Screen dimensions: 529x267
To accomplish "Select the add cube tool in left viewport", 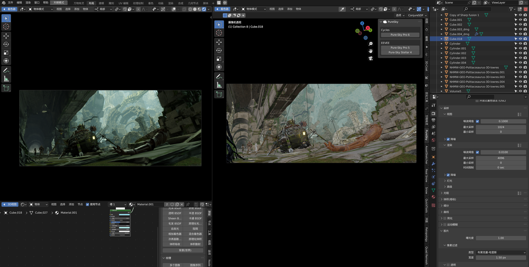I will pos(6,88).
